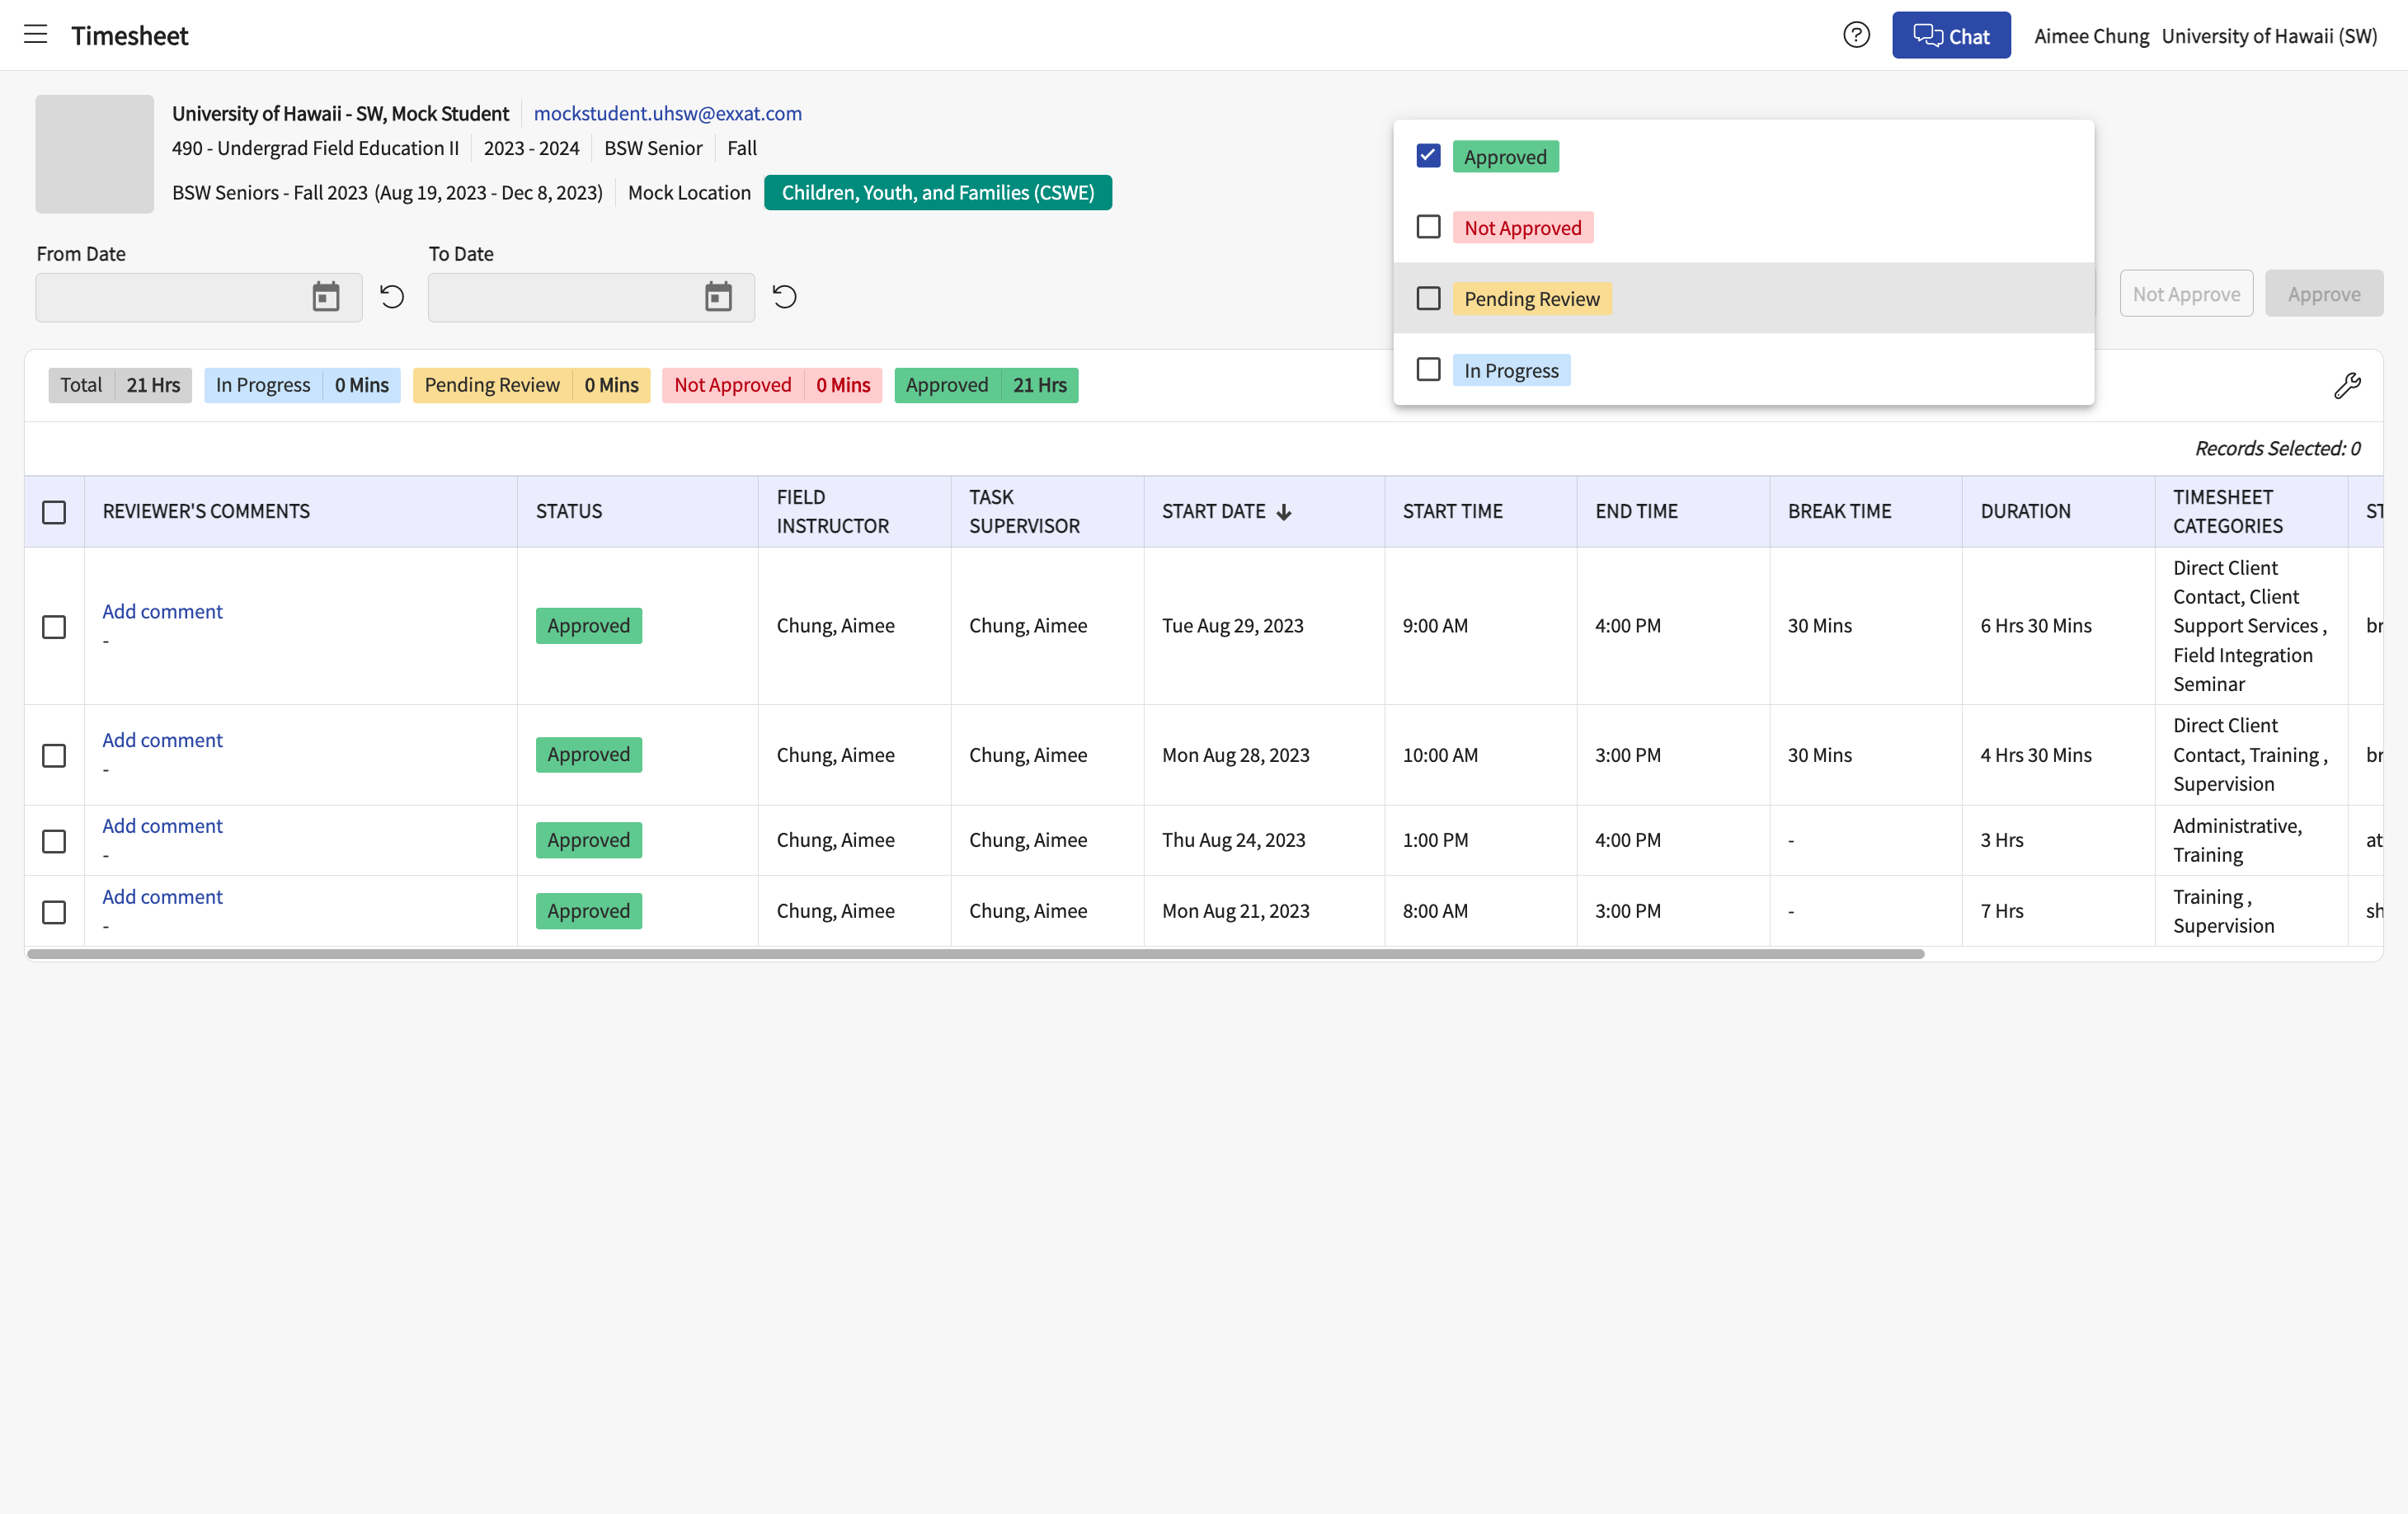The width and height of the screenshot is (2408, 1514).
Task: Open Aimee Chung user menu
Action: pos(2091,36)
